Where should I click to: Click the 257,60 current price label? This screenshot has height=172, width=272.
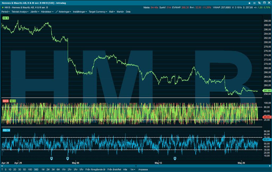point(267,91)
